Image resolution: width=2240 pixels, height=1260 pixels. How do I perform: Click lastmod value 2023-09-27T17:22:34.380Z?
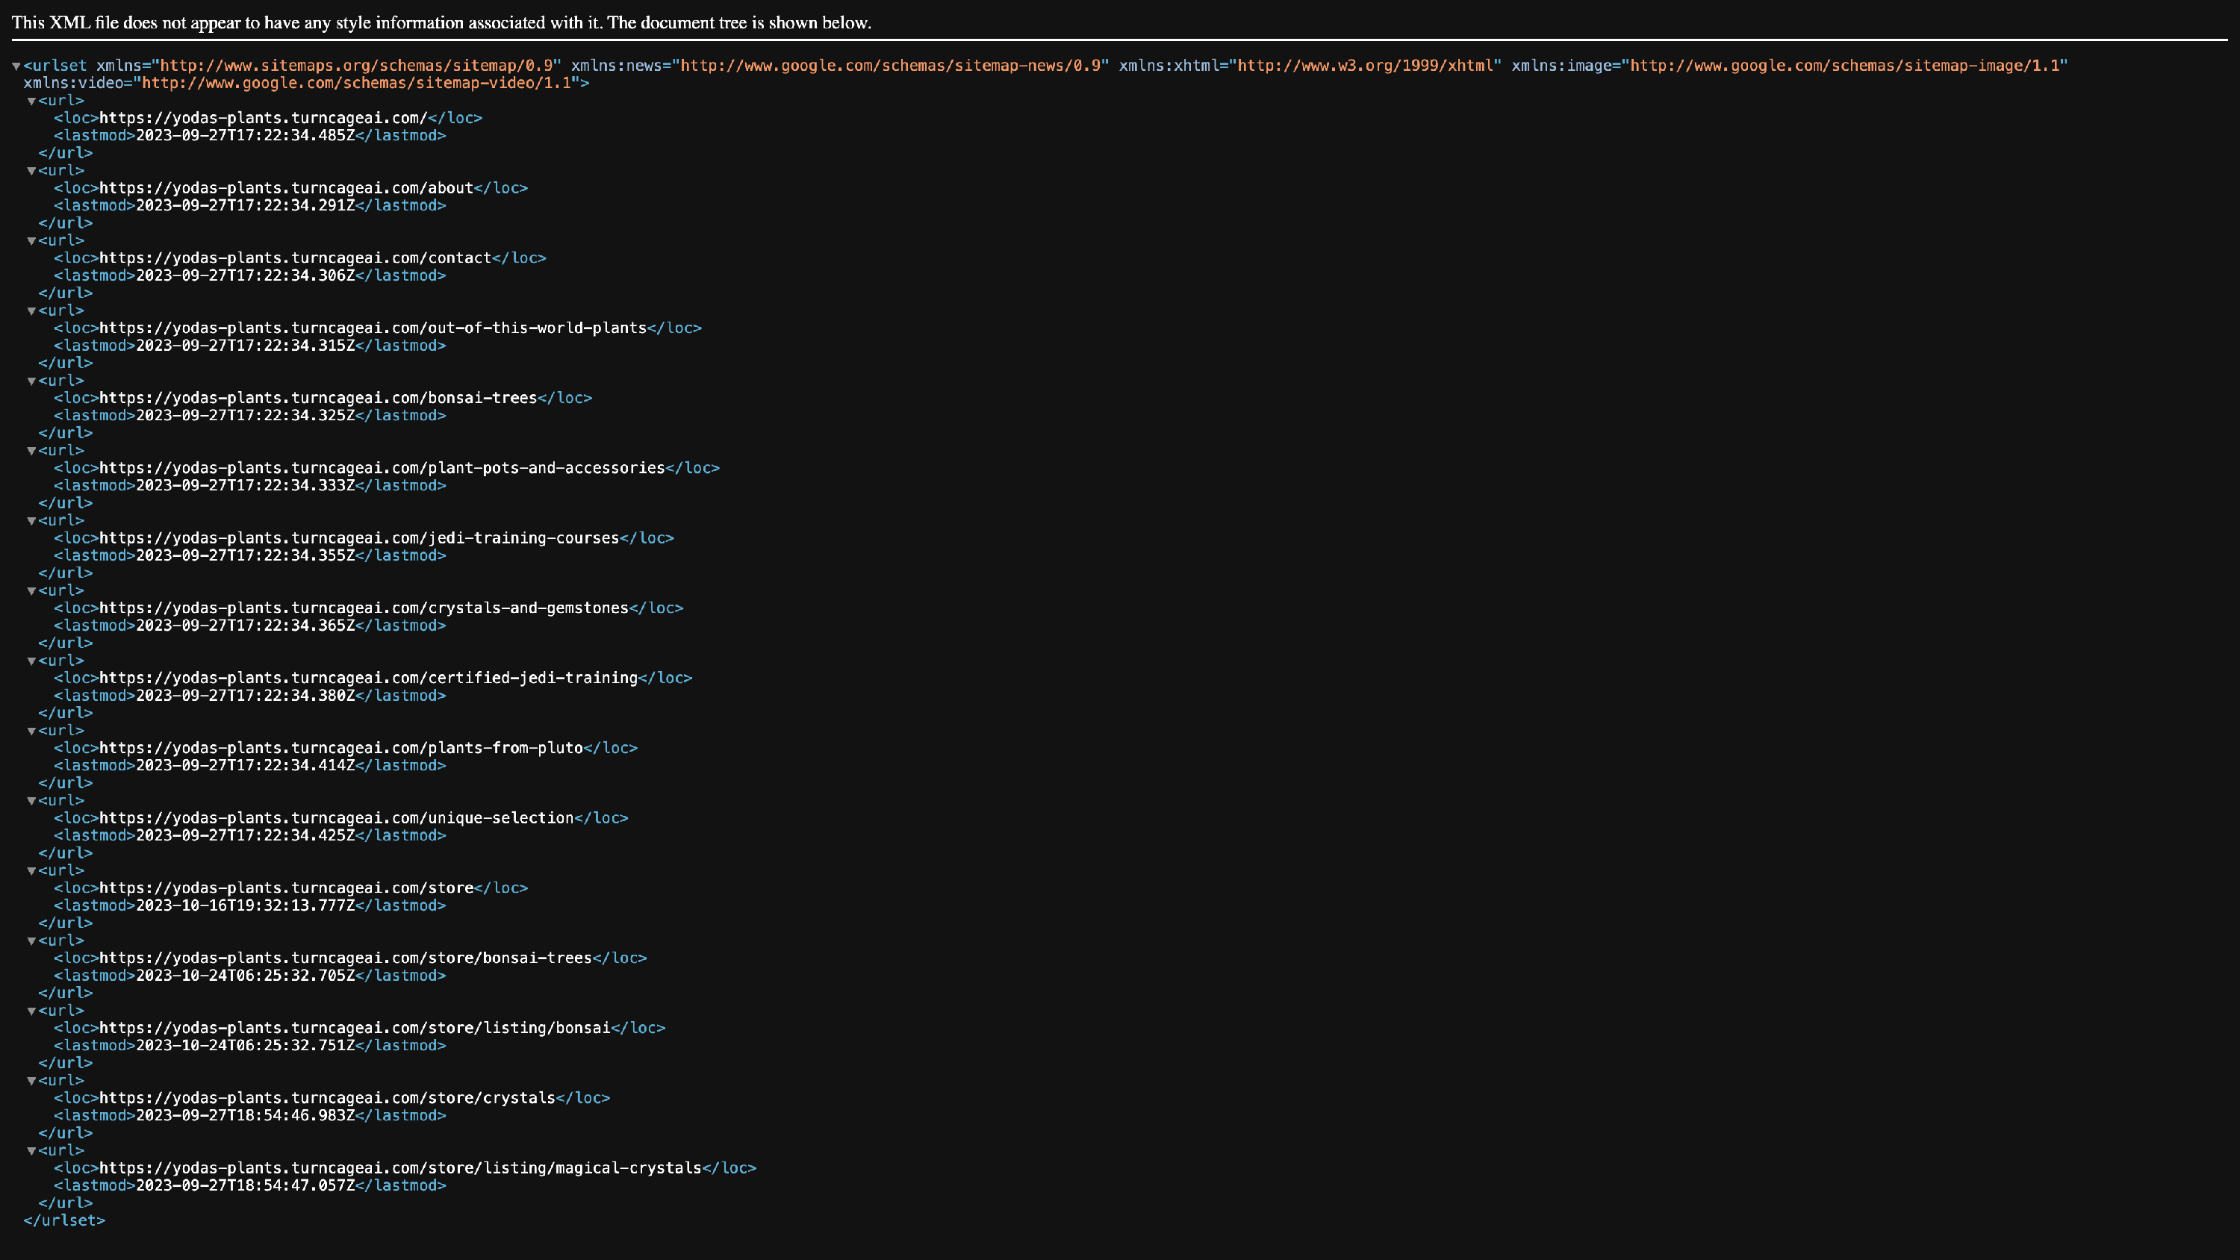pyautogui.click(x=245, y=696)
